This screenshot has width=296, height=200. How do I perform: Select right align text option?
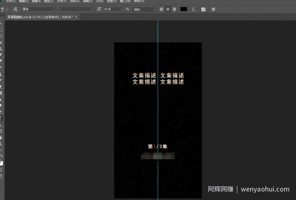[174, 9]
